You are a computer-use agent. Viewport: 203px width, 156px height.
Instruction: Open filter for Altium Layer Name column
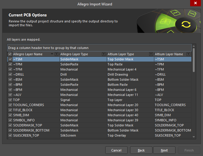coord(188,54)
